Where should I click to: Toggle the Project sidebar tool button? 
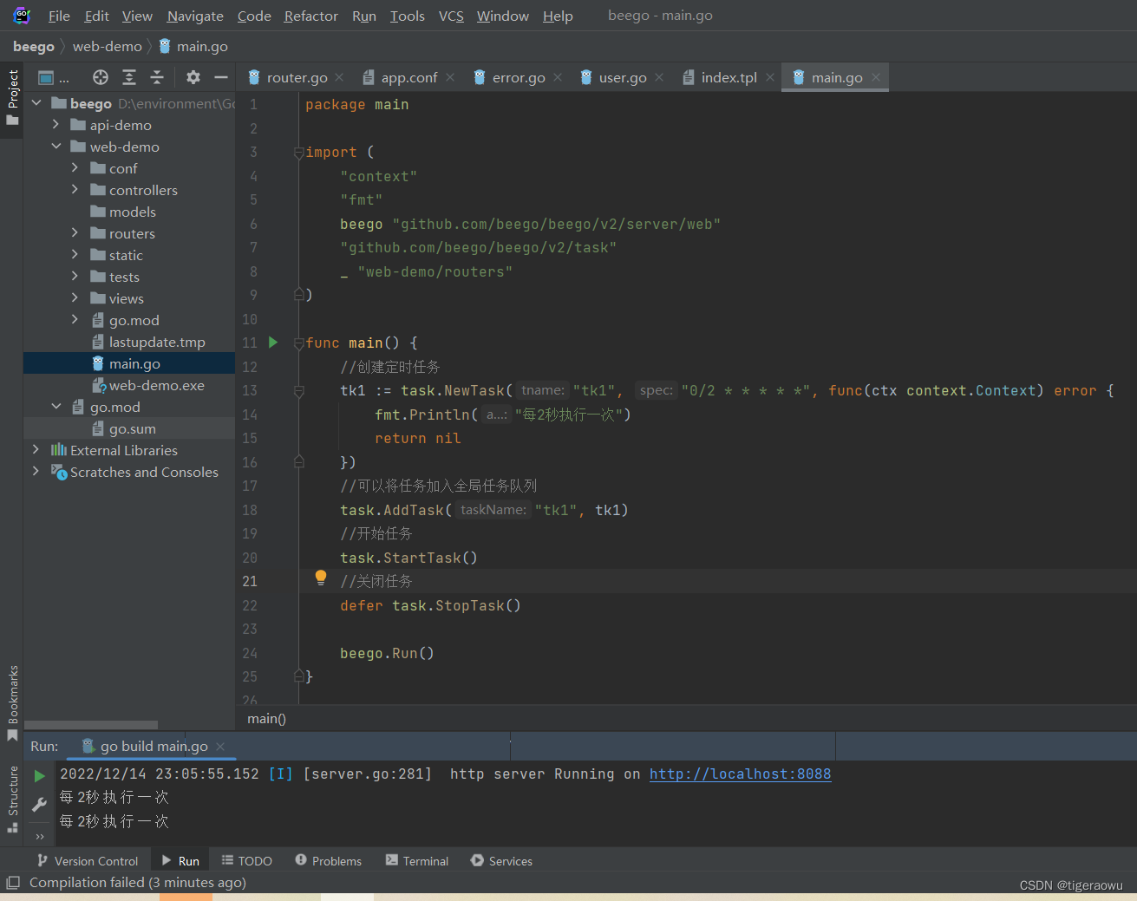pyautogui.click(x=12, y=97)
